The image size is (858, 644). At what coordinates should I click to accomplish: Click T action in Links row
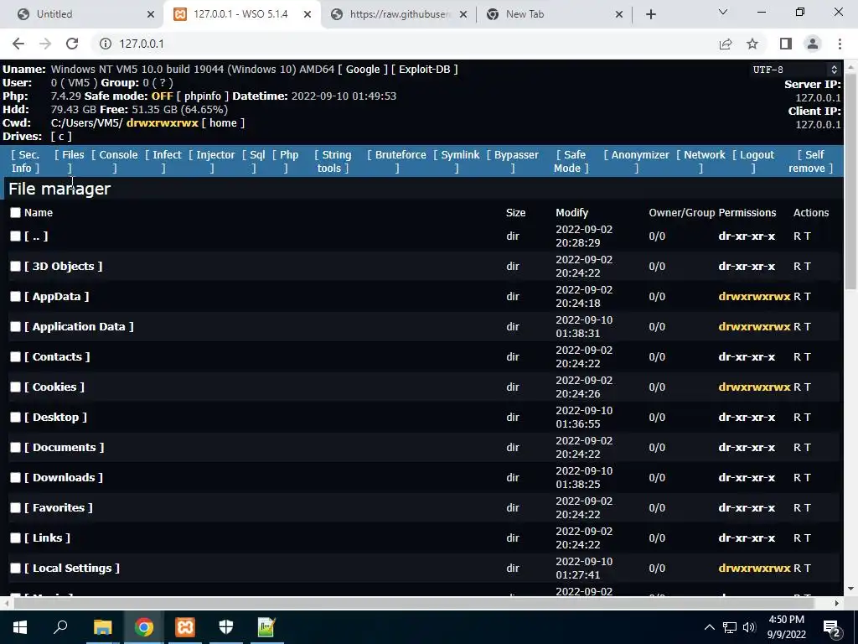[808, 538]
